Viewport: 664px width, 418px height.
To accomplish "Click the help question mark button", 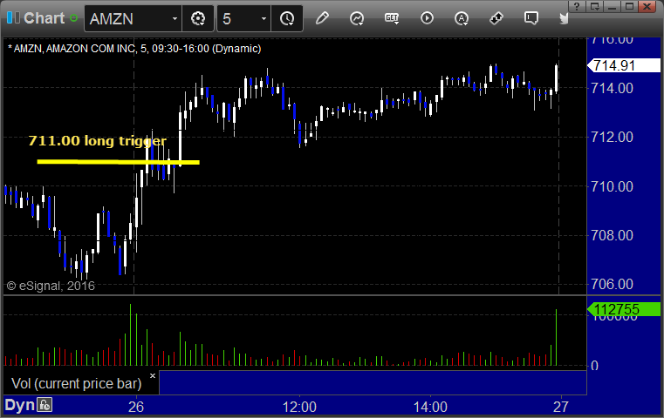I will click(x=577, y=6).
